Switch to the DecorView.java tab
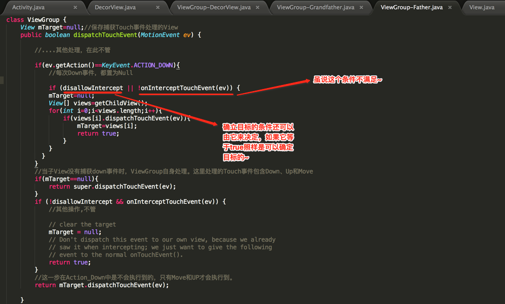The image size is (505, 304). coord(115,7)
